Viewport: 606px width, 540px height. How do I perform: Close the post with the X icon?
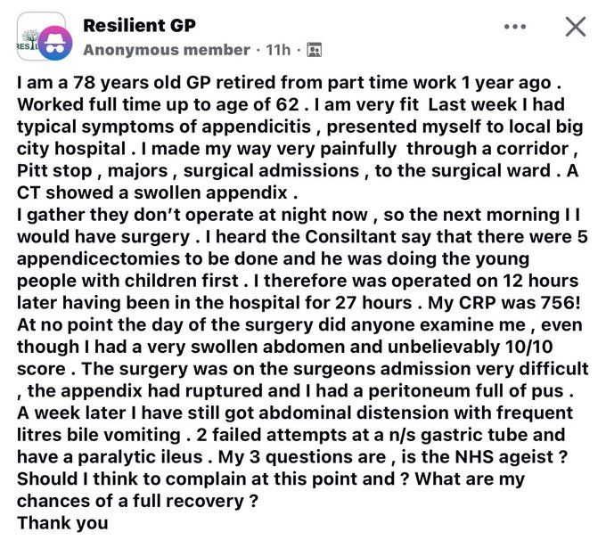pyautogui.click(x=576, y=27)
